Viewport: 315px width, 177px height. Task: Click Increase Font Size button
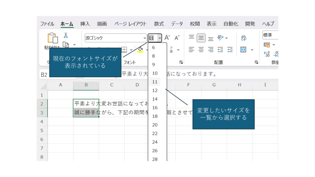pos(167,38)
